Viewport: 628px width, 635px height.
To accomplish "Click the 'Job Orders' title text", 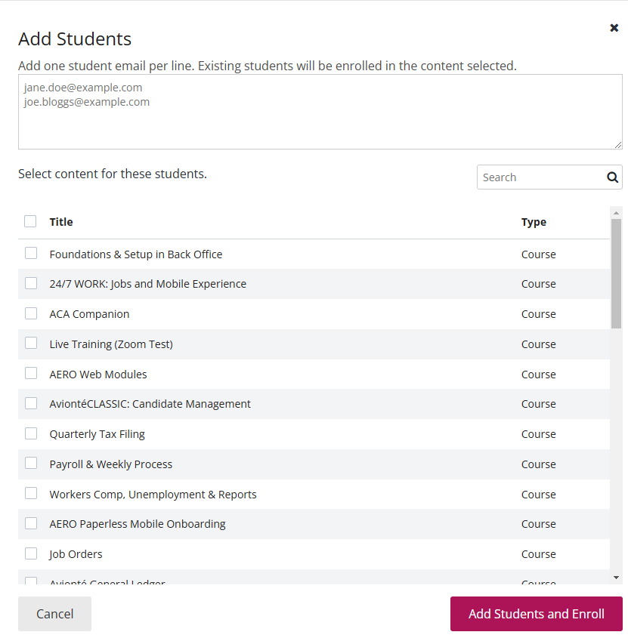I will pos(76,554).
